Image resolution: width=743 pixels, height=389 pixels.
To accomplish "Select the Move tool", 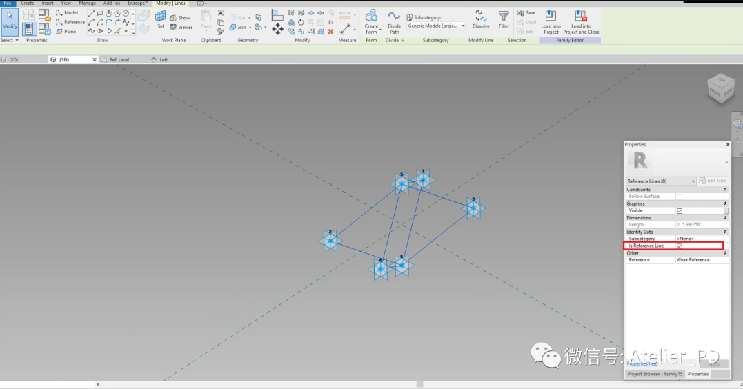I will (x=277, y=30).
